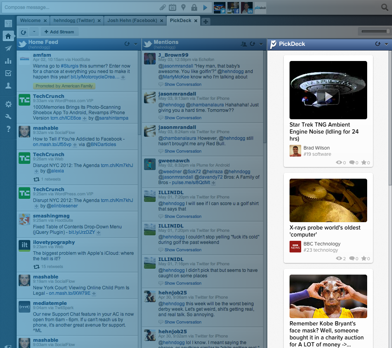Switch to the hehndogg (Twitter) tab
Viewport: 392px width, 348px height.
[74, 21]
